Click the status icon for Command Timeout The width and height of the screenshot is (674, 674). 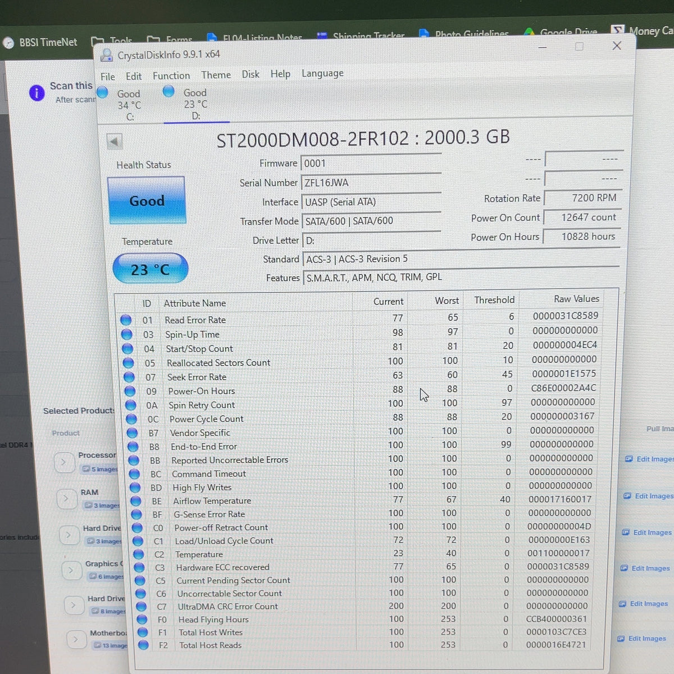pos(134,474)
